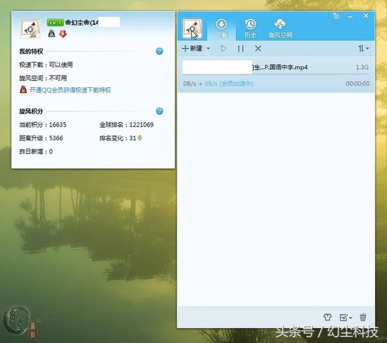This screenshot has width=387, height=343.
Task: Switch to the 历史 history tab
Action: pyautogui.click(x=250, y=28)
